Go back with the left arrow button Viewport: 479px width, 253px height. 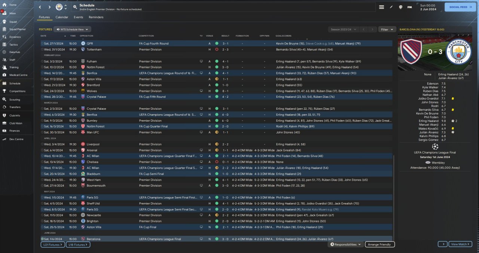pos(40,7)
